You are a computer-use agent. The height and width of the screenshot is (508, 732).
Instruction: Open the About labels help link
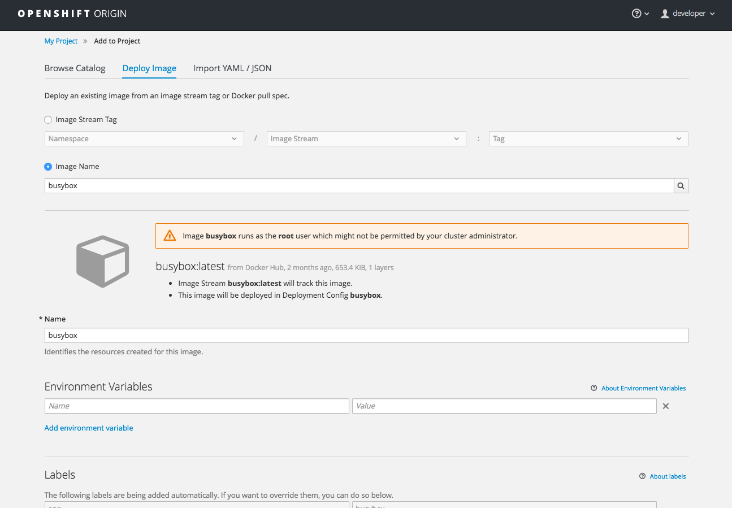pos(667,476)
